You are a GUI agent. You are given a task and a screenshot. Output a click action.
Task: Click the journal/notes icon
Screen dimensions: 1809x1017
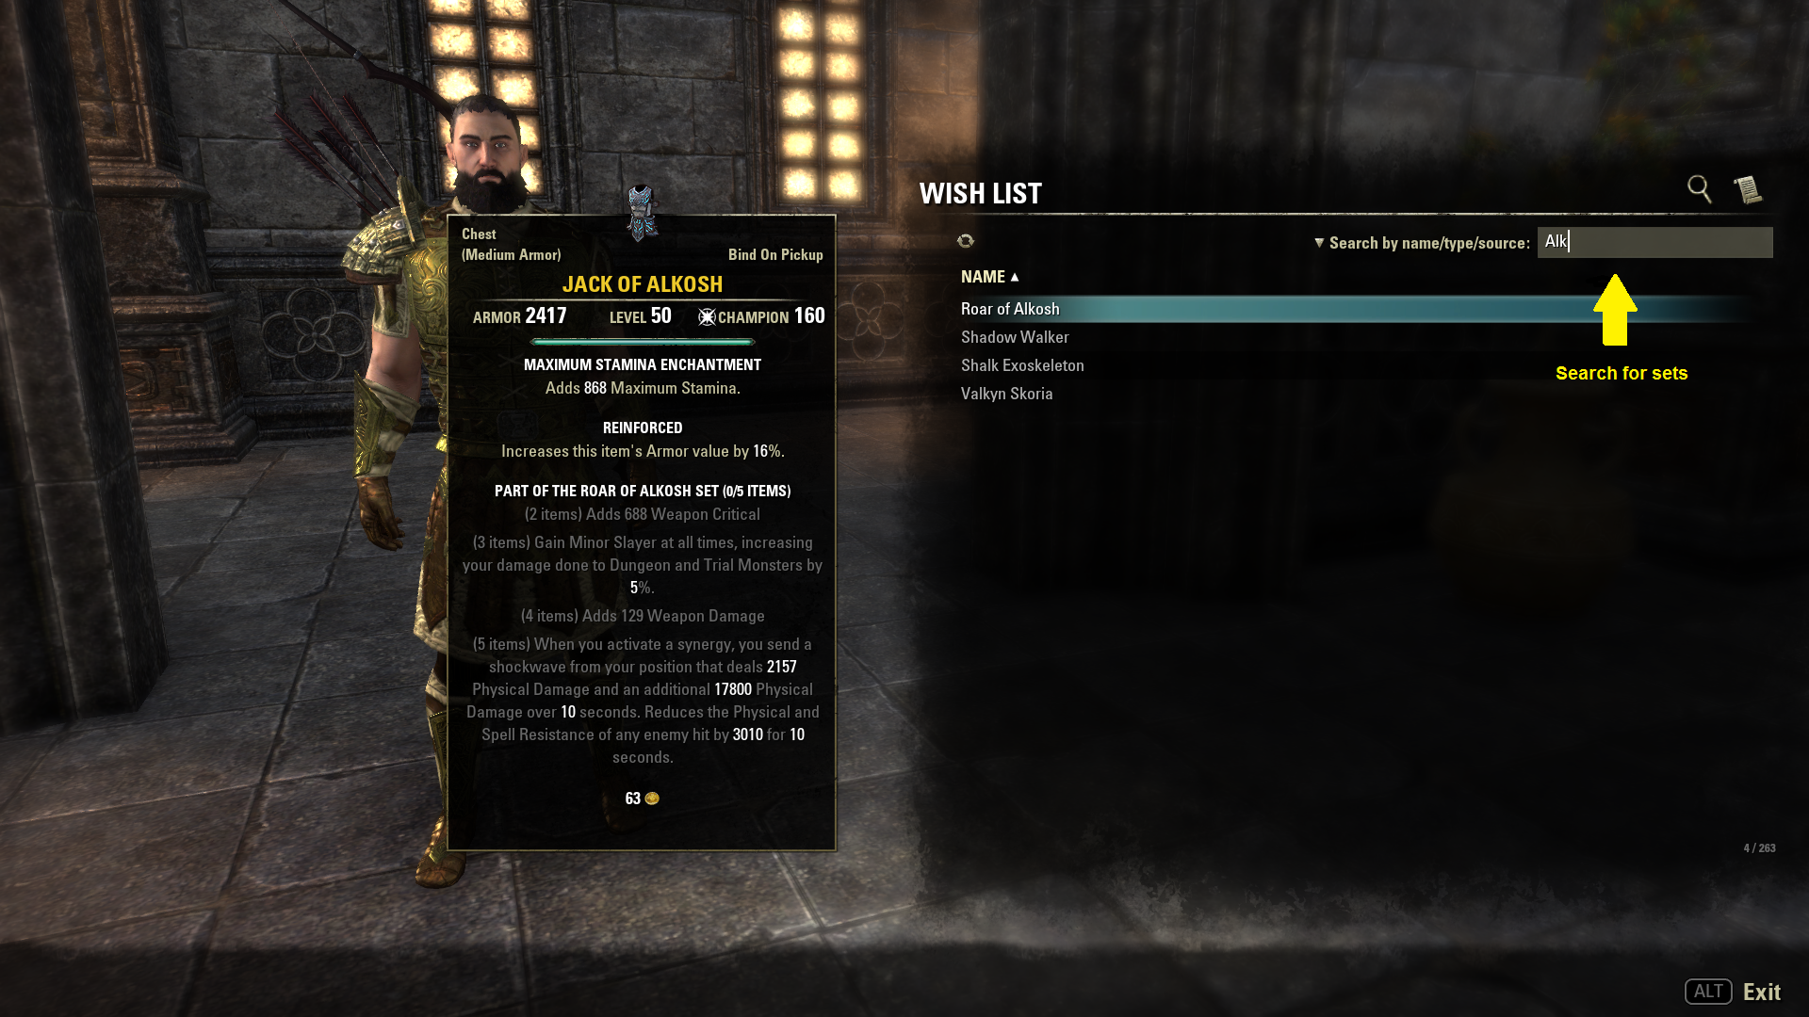pyautogui.click(x=1751, y=188)
